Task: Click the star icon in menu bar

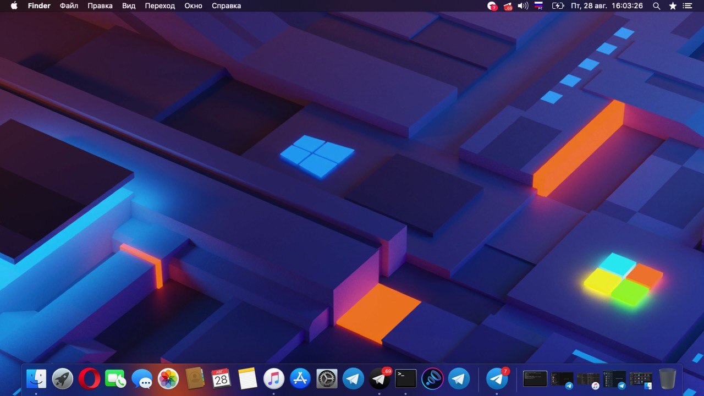Action: tap(673, 5)
